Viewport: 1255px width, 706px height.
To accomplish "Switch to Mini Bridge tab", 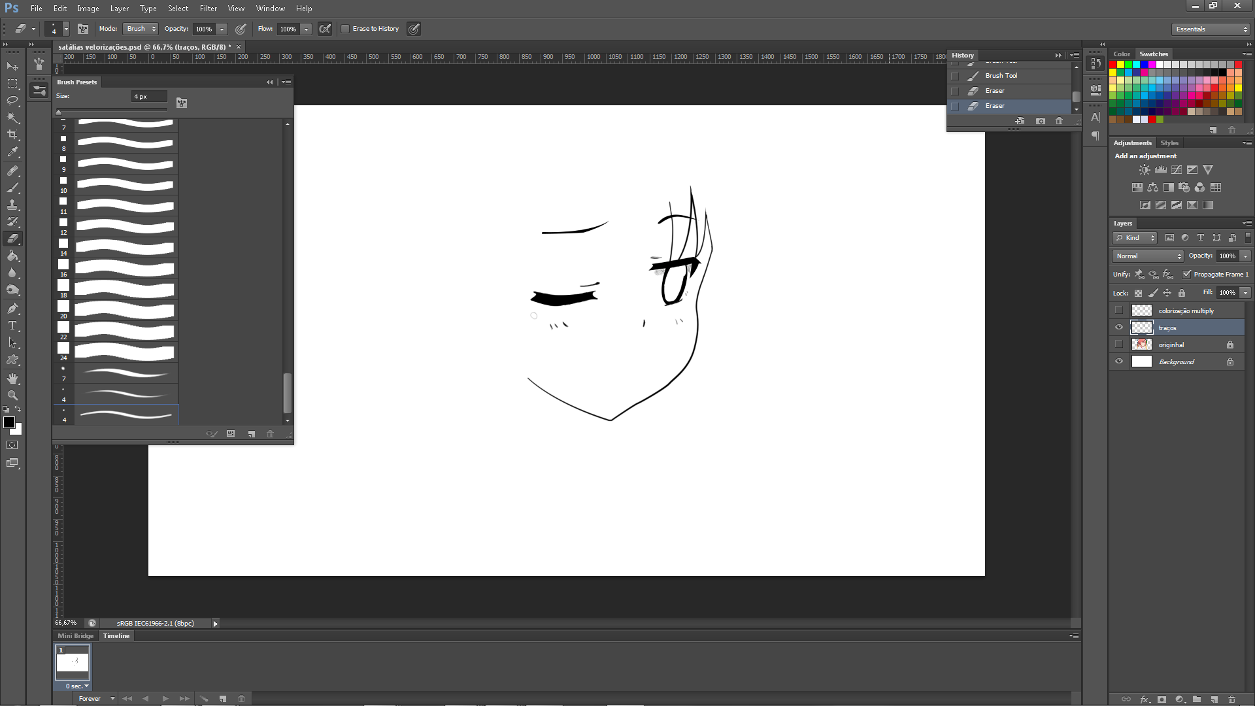I will coord(75,636).
